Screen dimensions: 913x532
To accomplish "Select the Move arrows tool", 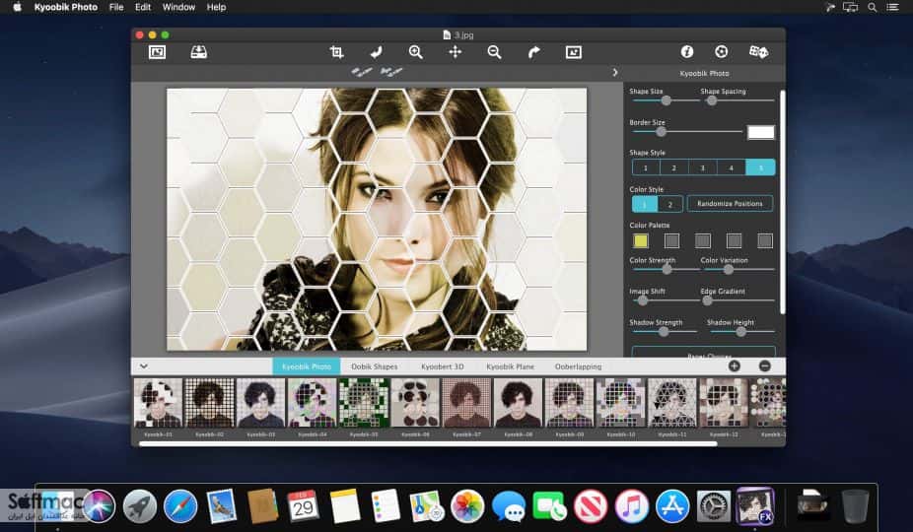I will 455,52.
